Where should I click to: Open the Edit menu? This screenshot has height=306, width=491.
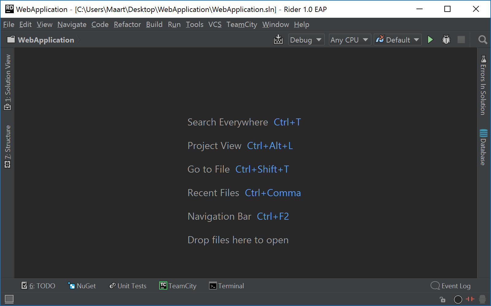pos(25,24)
